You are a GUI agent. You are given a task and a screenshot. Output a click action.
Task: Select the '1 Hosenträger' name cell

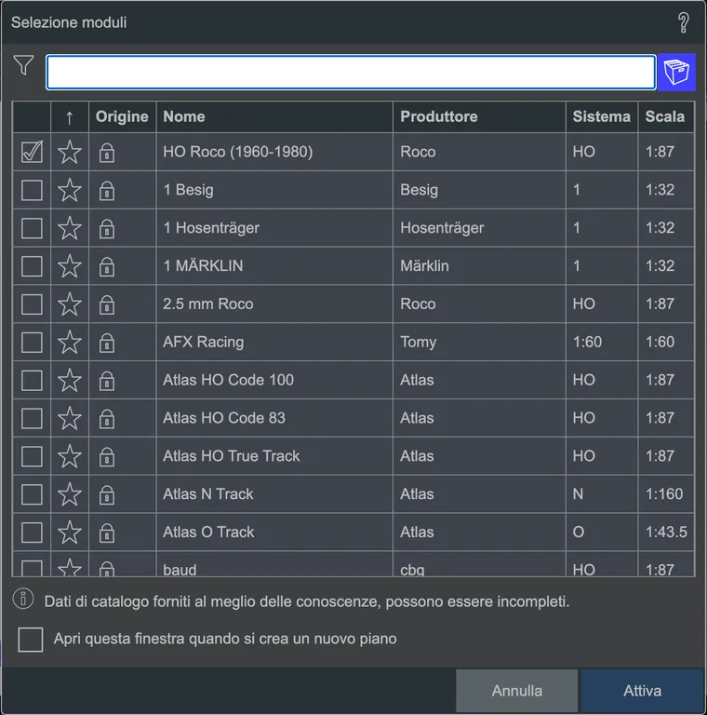coord(274,228)
